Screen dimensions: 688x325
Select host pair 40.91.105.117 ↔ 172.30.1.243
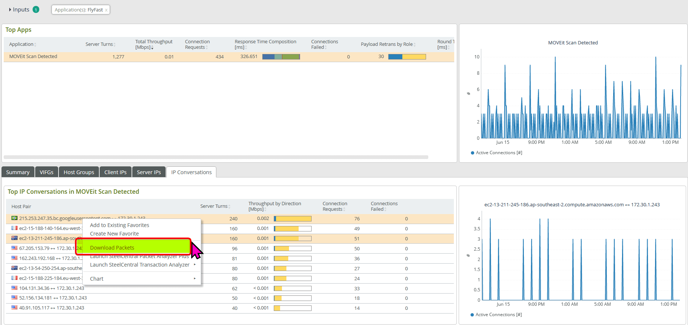[x=51, y=308]
